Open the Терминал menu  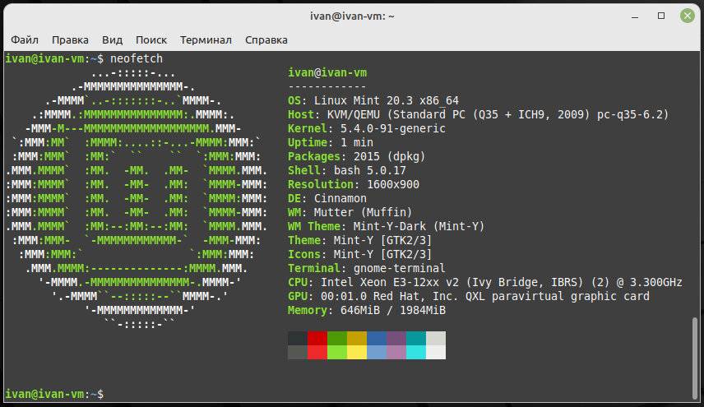[x=206, y=39]
